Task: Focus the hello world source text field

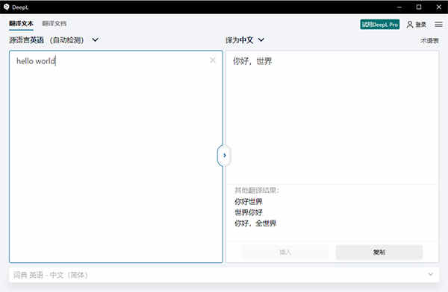Action: click(x=116, y=156)
